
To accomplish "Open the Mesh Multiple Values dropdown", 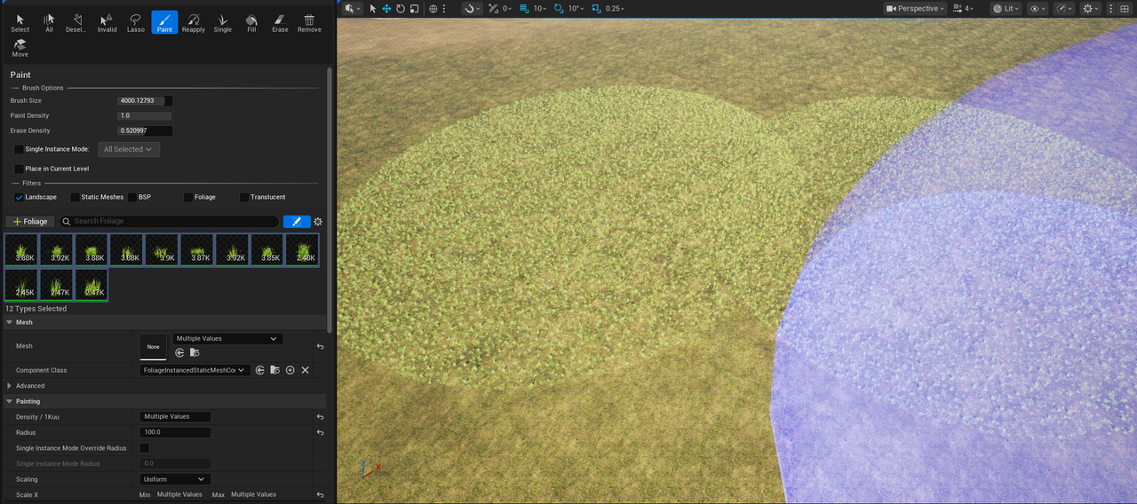I will click(x=227, y=338).
